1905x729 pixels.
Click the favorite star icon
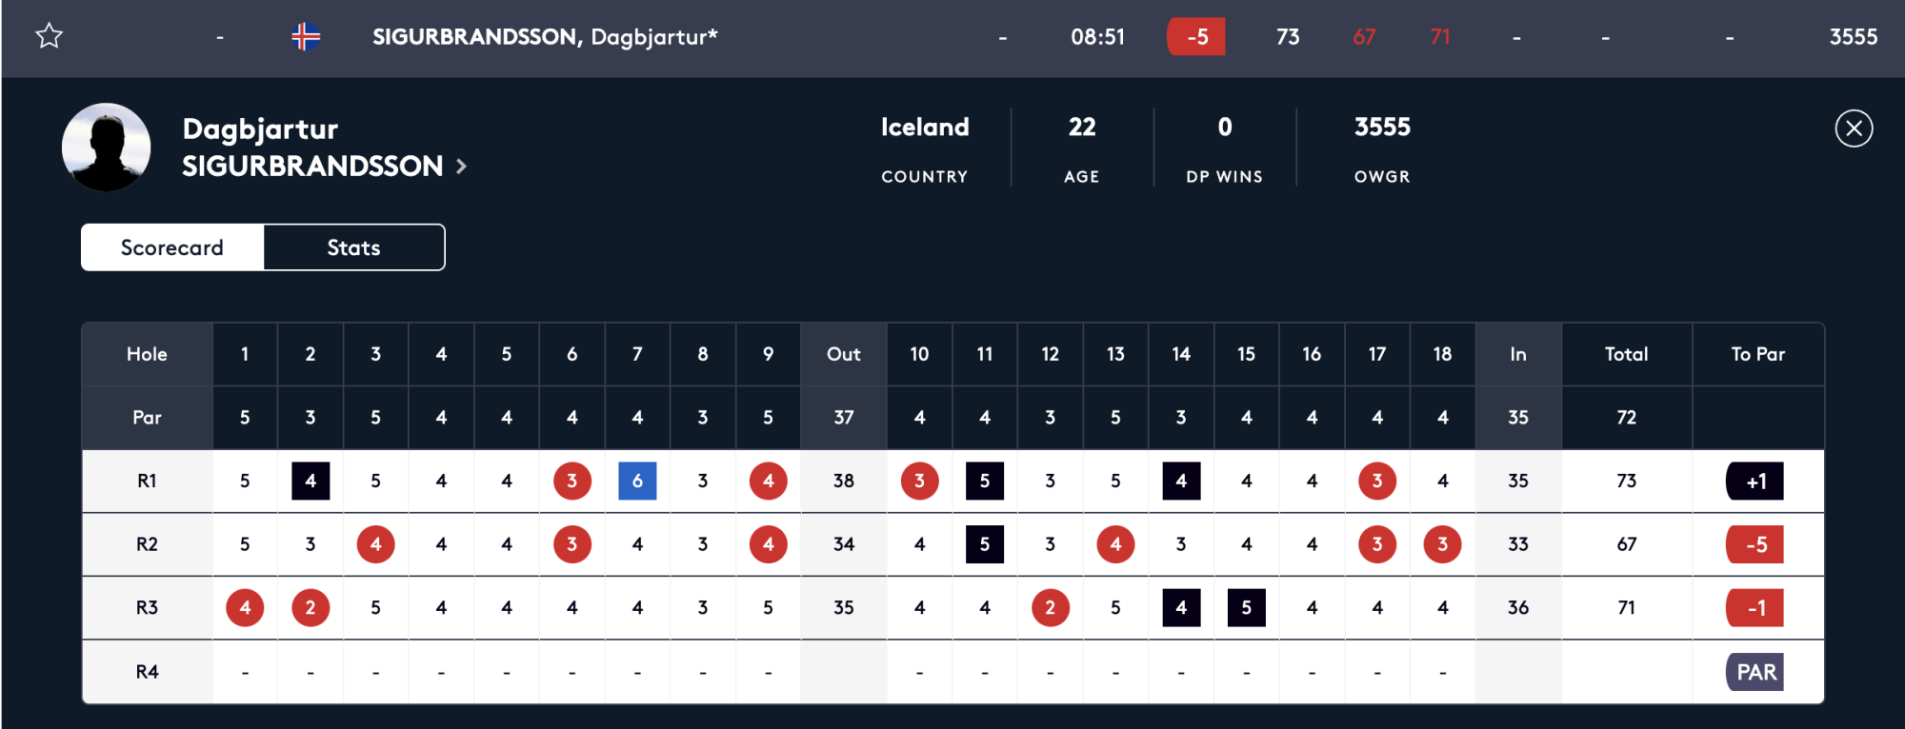49,36
